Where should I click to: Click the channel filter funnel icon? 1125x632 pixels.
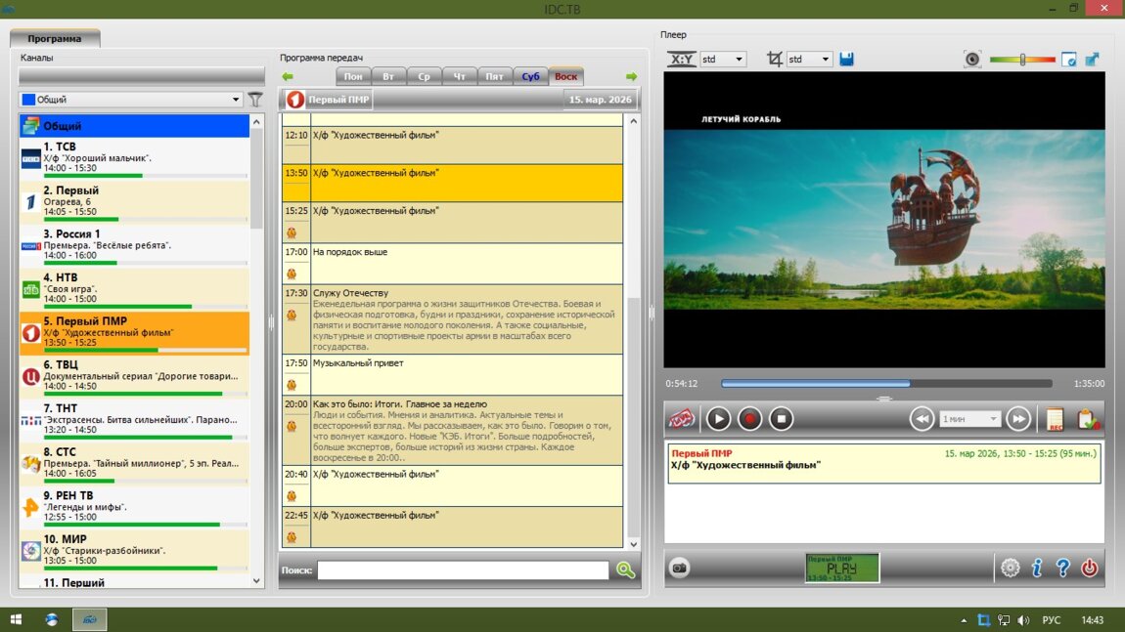click(255, 99)
